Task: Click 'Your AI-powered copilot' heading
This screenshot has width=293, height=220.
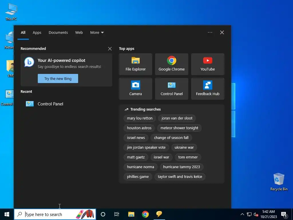Action: [62, 60]
